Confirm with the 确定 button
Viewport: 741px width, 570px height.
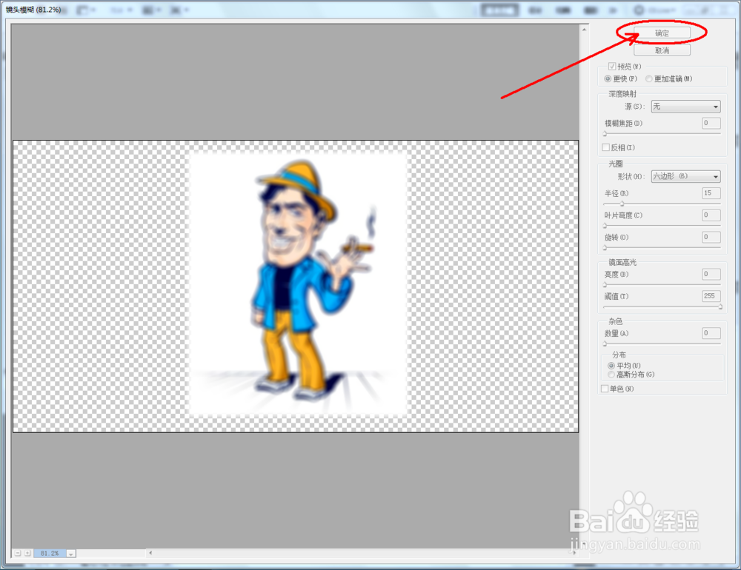click(x=662, y=33)
